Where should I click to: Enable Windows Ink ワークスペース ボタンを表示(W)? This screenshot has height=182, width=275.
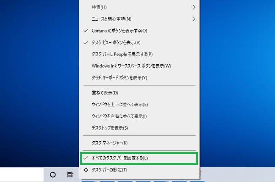[x=139, y=66]
